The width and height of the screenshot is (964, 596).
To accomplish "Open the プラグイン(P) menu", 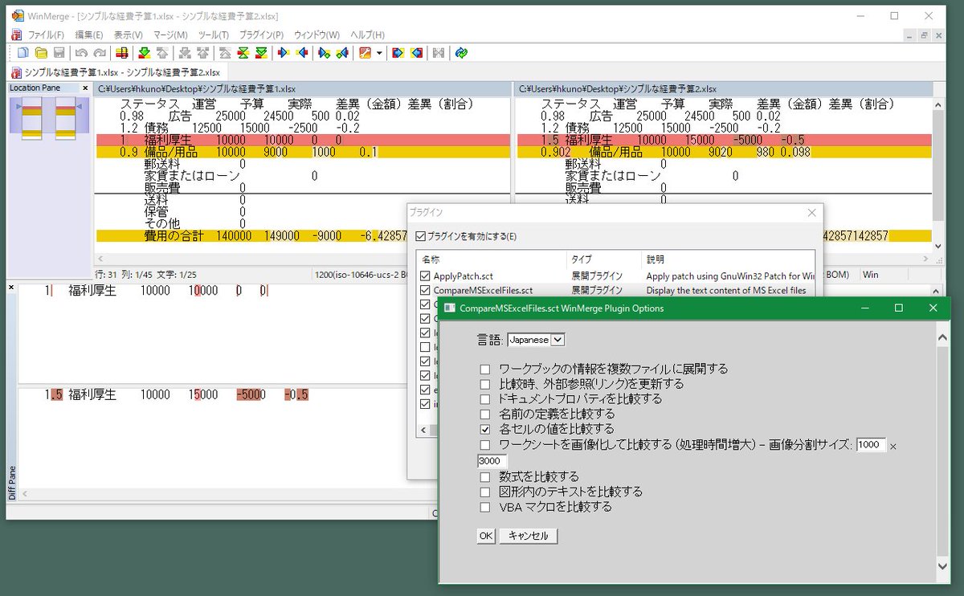I will (x=261, y=35).
